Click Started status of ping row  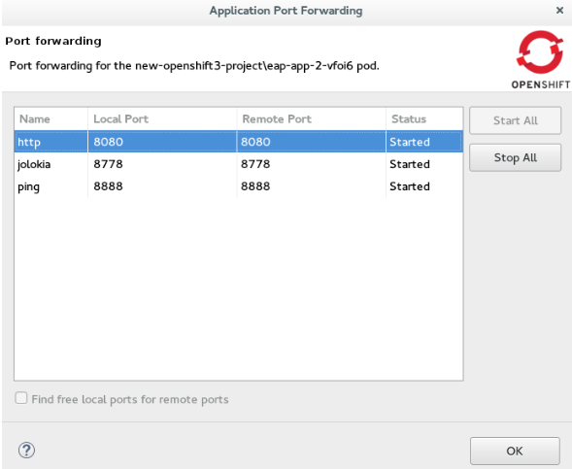click(x=424, y=186)
